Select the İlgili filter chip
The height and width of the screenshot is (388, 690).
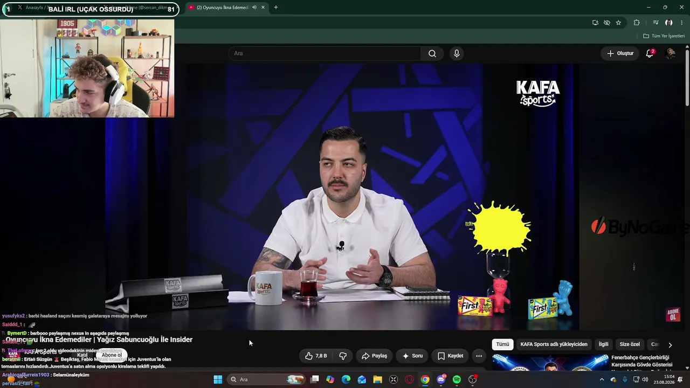click(604, 344)
